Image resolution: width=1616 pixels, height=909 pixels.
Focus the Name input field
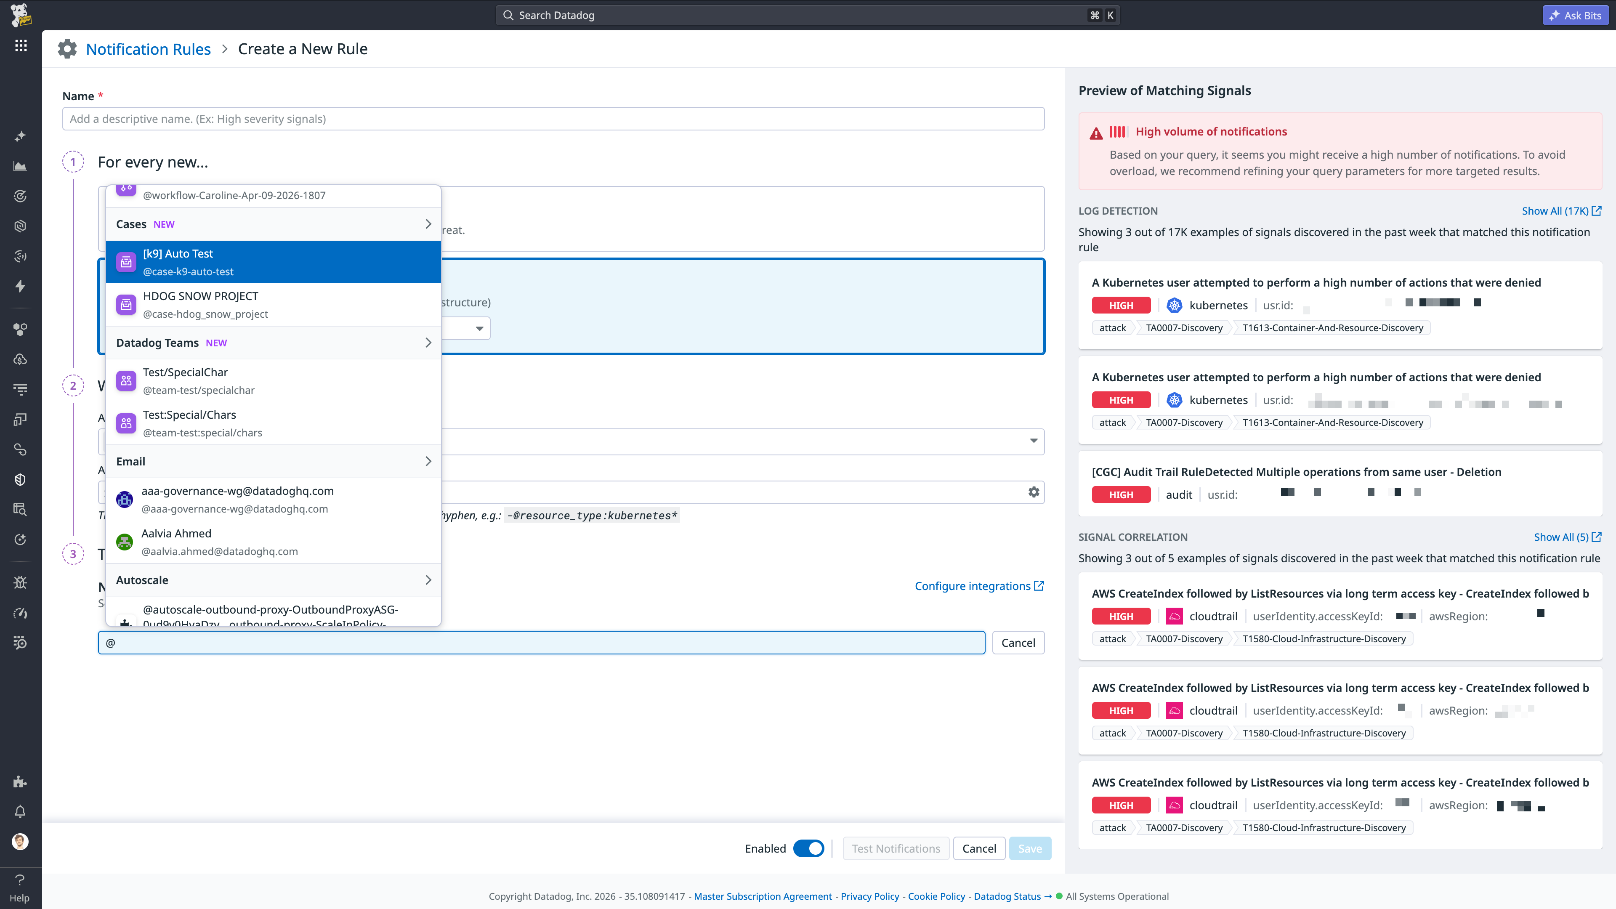point(553,119)
